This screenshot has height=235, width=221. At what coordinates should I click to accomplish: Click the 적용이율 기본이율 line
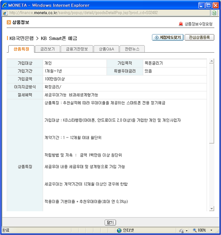(86, 201)
